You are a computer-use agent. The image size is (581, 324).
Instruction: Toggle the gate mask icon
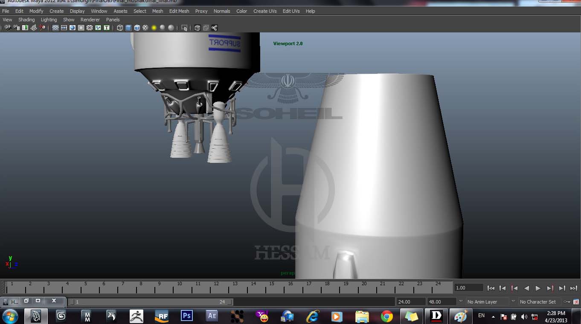(81, 28)
